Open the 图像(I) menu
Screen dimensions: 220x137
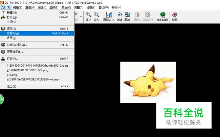(x=42, y=7)
